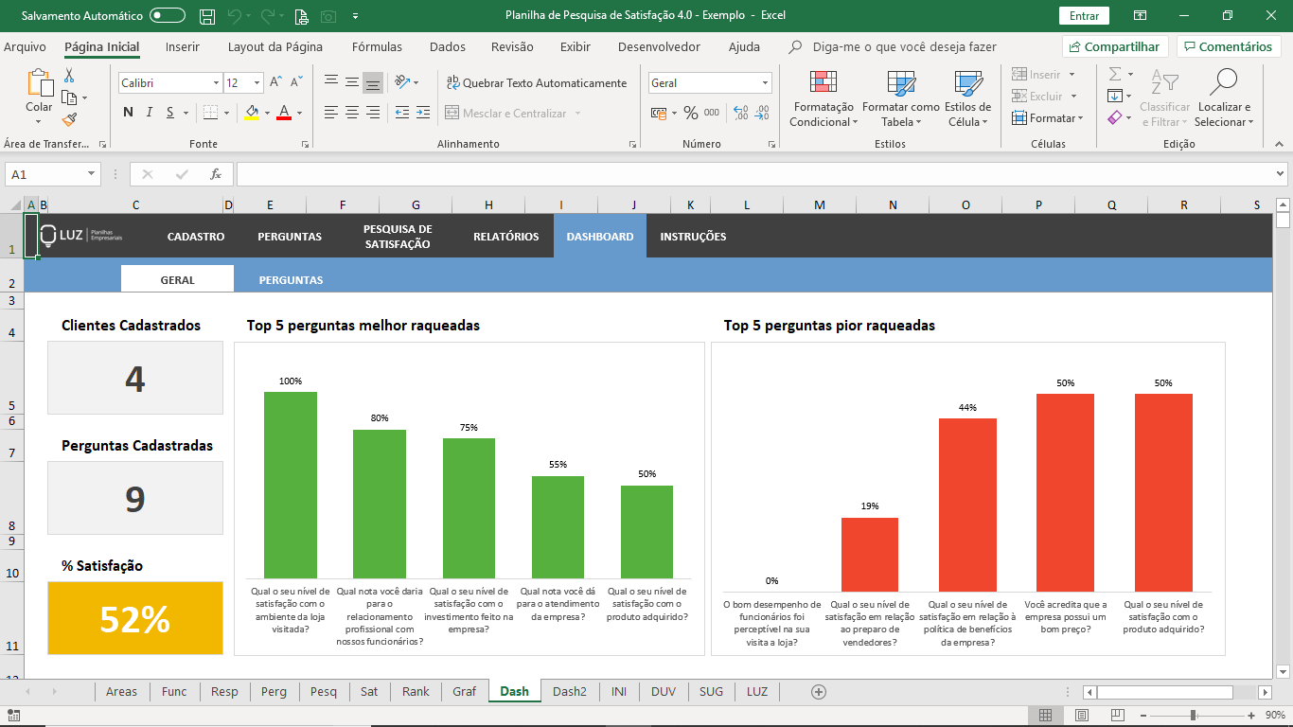Open ribbon display options in the title bar
Image resolution: width=1293 pixels, height=727 pixels.
click(x=1141, y=16)
